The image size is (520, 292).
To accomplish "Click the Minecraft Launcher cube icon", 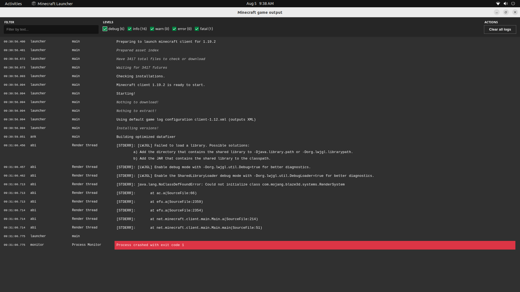I will [34, 4].
